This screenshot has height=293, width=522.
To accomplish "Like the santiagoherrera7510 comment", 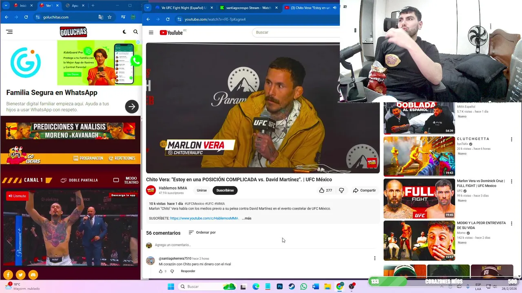I will 161,271.
